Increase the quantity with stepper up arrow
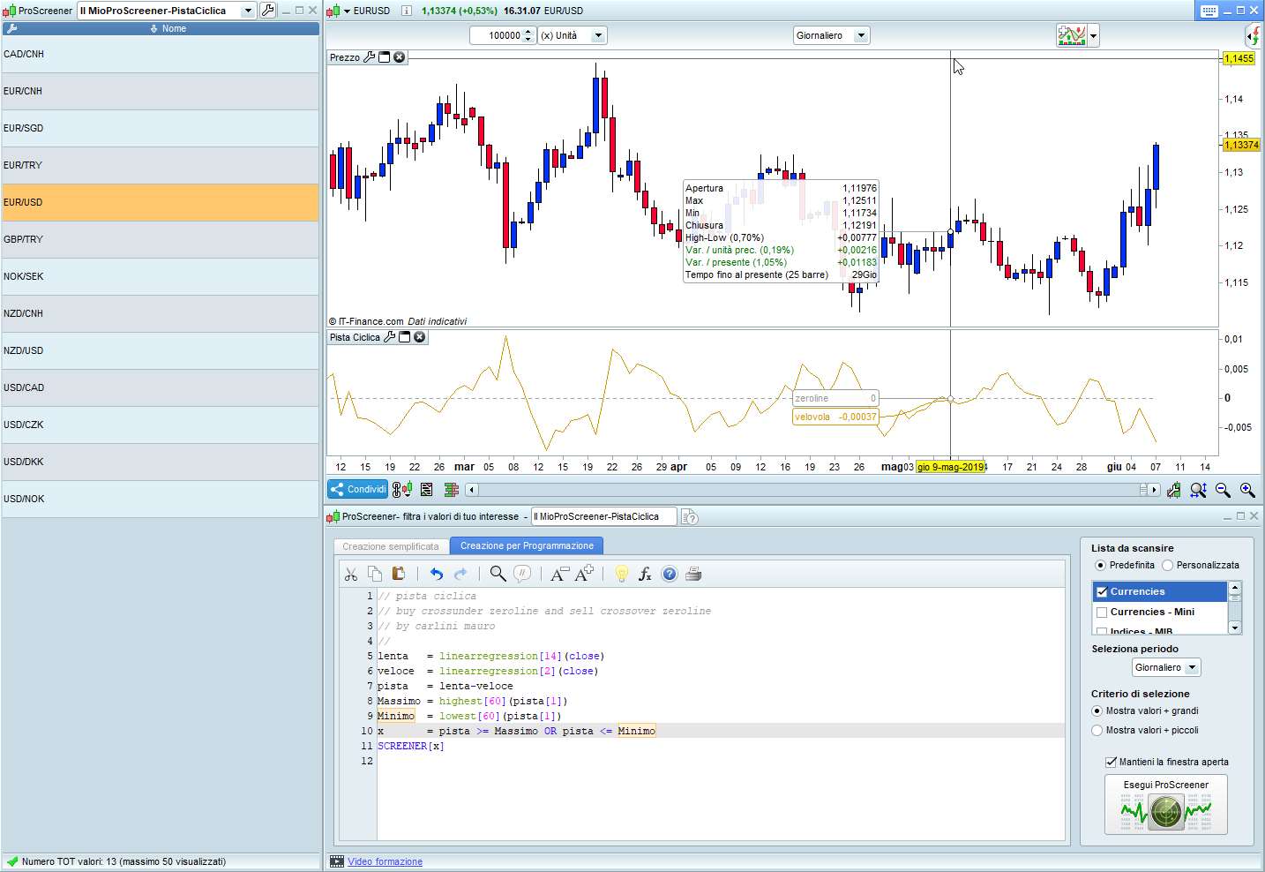 pyautogui.click(x=528, y=31)
